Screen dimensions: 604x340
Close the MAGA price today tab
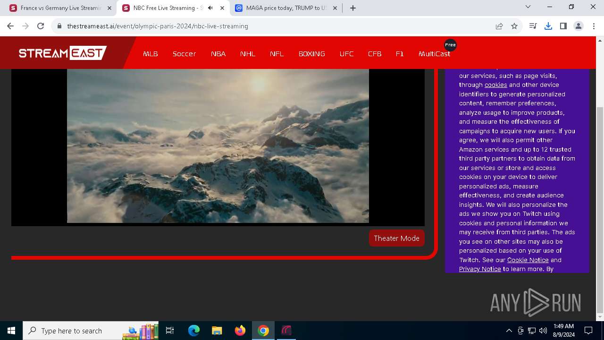point(334,8)
